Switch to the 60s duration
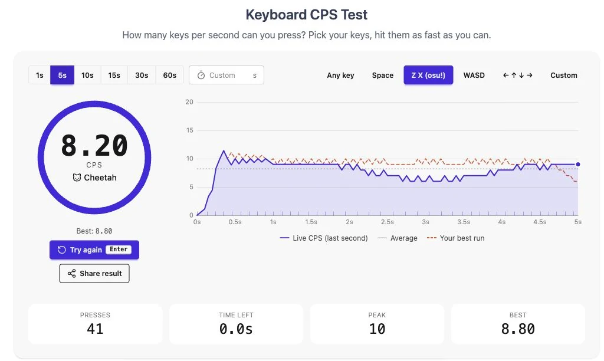The width and height of the screenshot is (604, 361). (x=169, y=75)
